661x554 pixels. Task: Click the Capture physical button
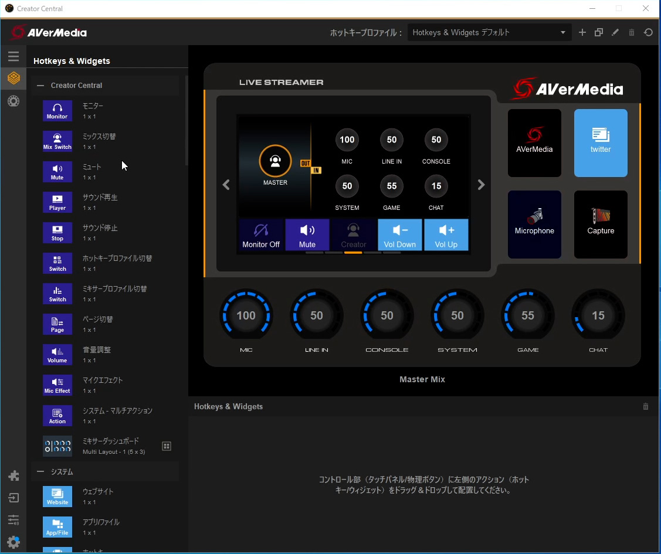click(601, 225)
